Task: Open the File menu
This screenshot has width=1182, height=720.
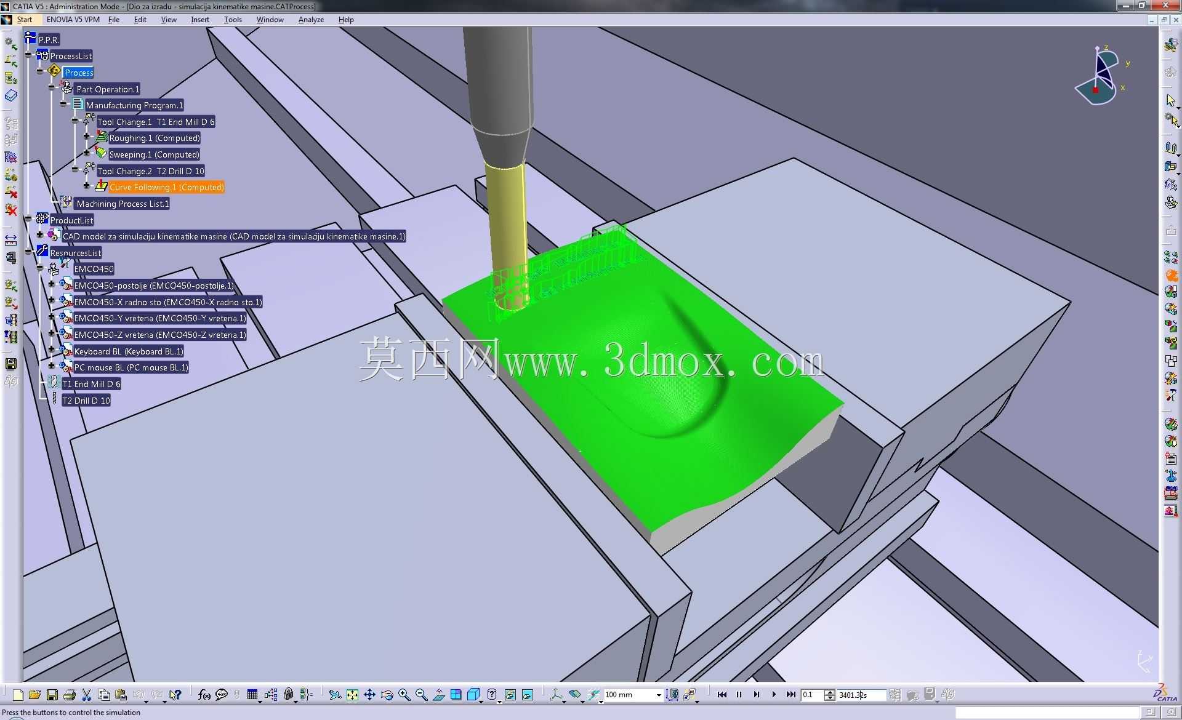Action: (114, 20)
